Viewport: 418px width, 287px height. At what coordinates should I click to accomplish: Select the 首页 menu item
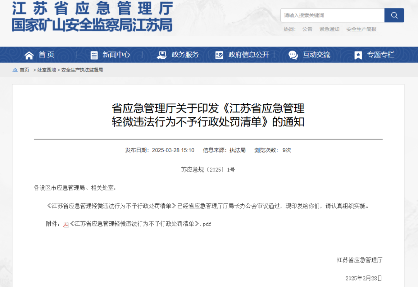(46, 54)
